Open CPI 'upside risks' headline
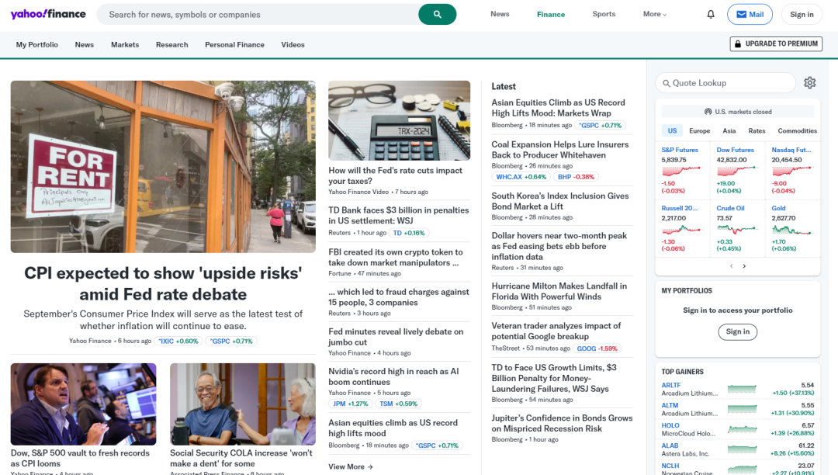 point(163,284)
